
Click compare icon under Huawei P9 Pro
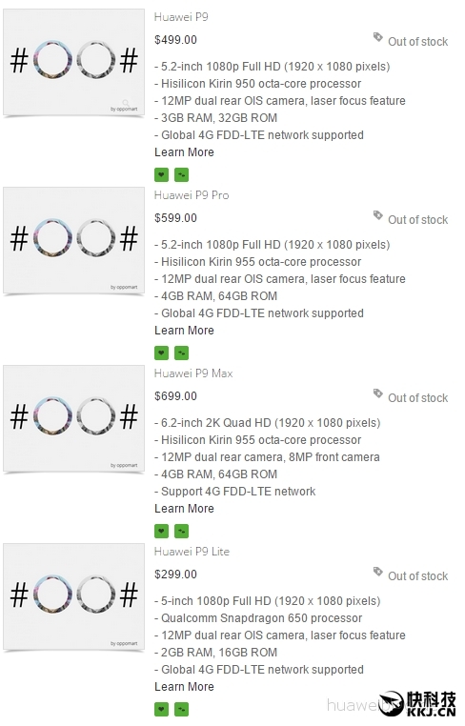point(182,353)
